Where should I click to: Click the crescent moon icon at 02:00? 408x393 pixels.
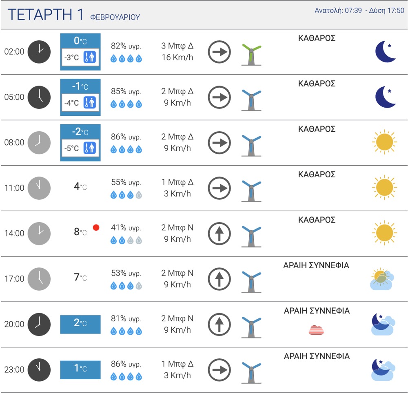[x=386, y=51]
